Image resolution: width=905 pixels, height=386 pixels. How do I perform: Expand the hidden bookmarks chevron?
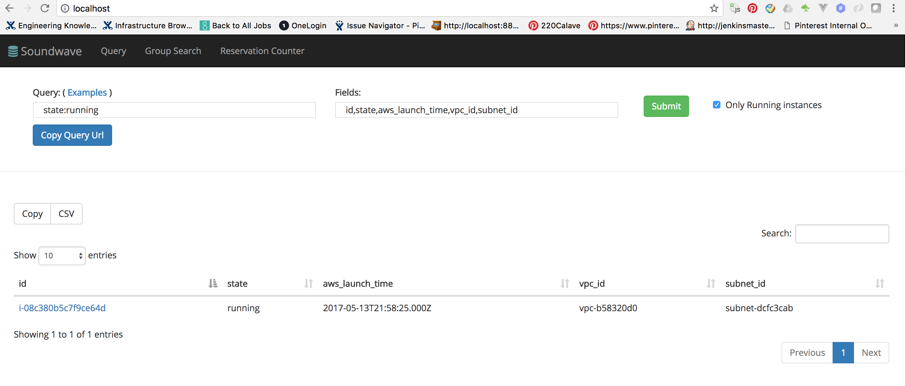tap(896, 25)
